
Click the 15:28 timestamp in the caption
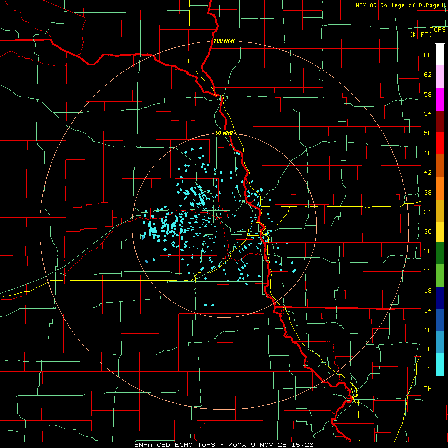(303, 445)
